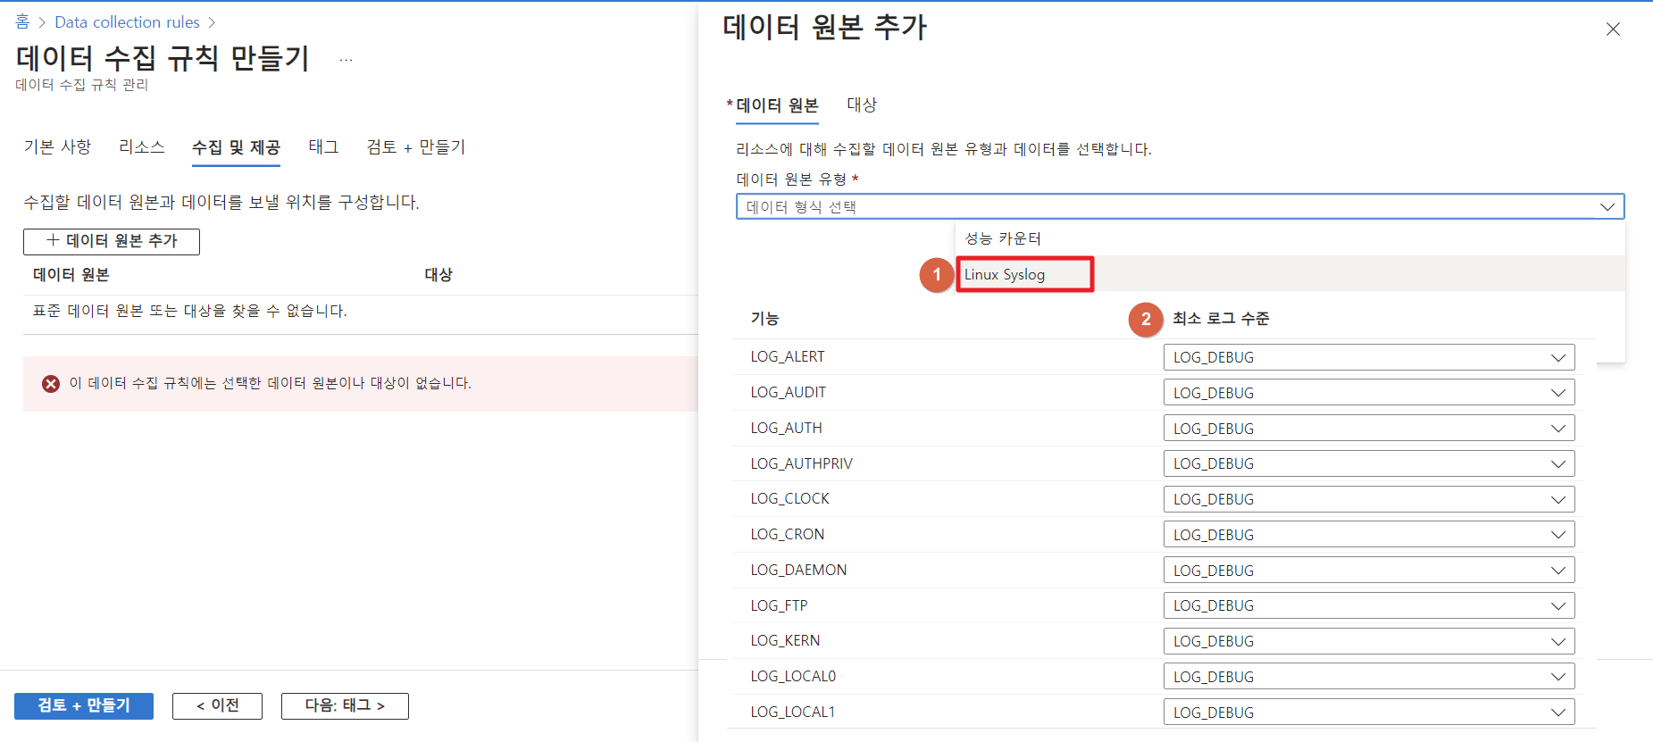Expand log level dropdown for LOG_ALERT
Viewport: 1653px width, 742px height.
[1368, 357]
